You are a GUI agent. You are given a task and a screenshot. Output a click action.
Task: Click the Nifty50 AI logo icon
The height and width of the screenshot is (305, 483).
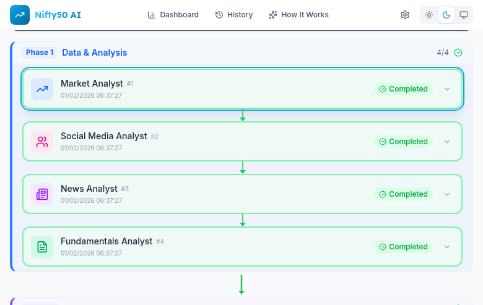point(20,15)
